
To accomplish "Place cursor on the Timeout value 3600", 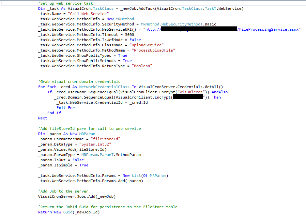I will point(130,35).
